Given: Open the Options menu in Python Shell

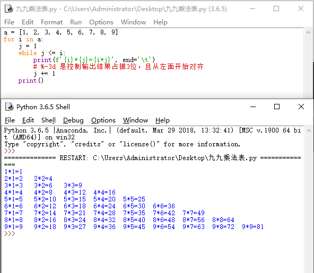Looking at the screenshot, I should pos(103,120).
